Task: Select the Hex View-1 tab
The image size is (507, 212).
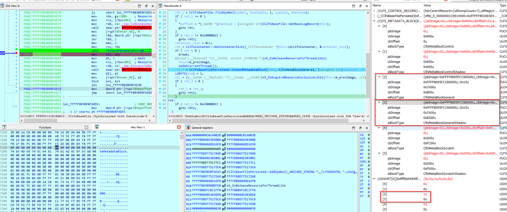Action: [x=137, y=127]
